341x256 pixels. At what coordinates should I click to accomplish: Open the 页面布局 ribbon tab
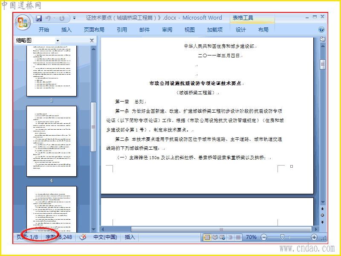tap(94, 29)
